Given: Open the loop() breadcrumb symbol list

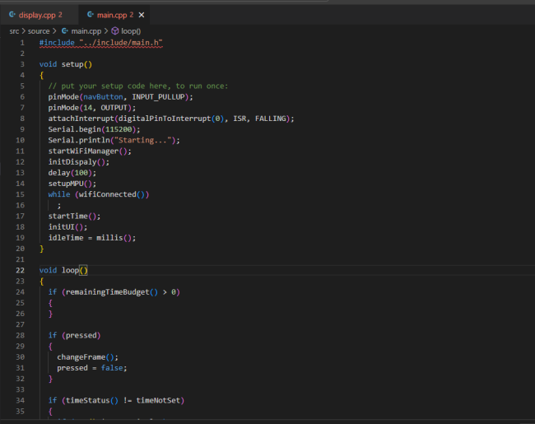Looking at the screenshot, I should 131,30.
